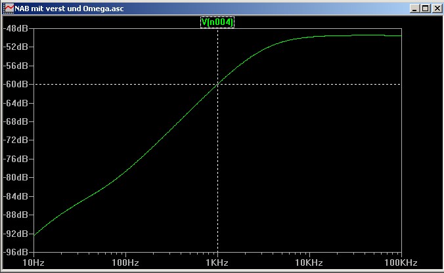The height and width of the screenshot is (273, 444).
Task: Click the window title NAB mit verst und Omega.asc
Action: click(x=69, y=9)
